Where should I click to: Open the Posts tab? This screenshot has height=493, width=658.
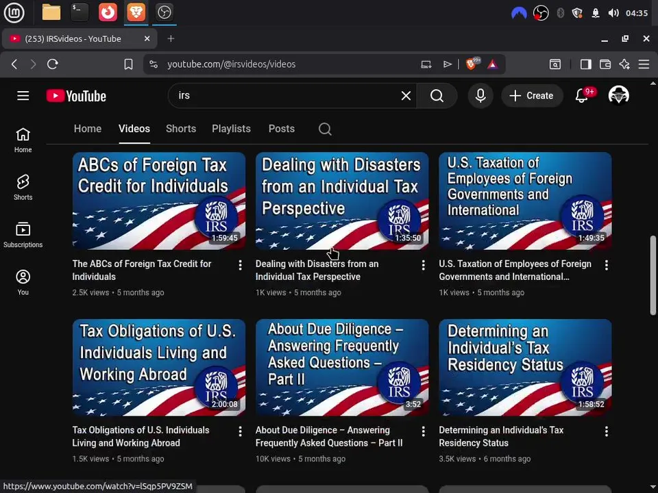click(x=282, y=129)
